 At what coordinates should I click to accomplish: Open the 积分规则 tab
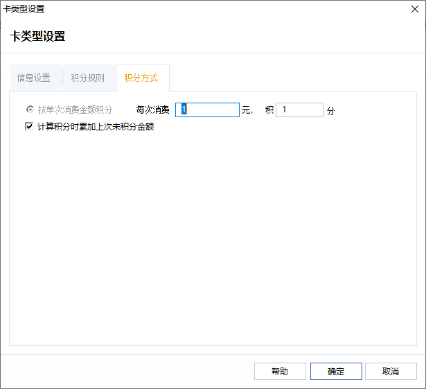pos(89,78)
